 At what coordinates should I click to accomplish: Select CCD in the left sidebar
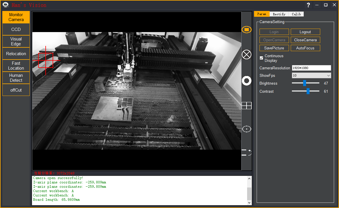pos(16,29)
